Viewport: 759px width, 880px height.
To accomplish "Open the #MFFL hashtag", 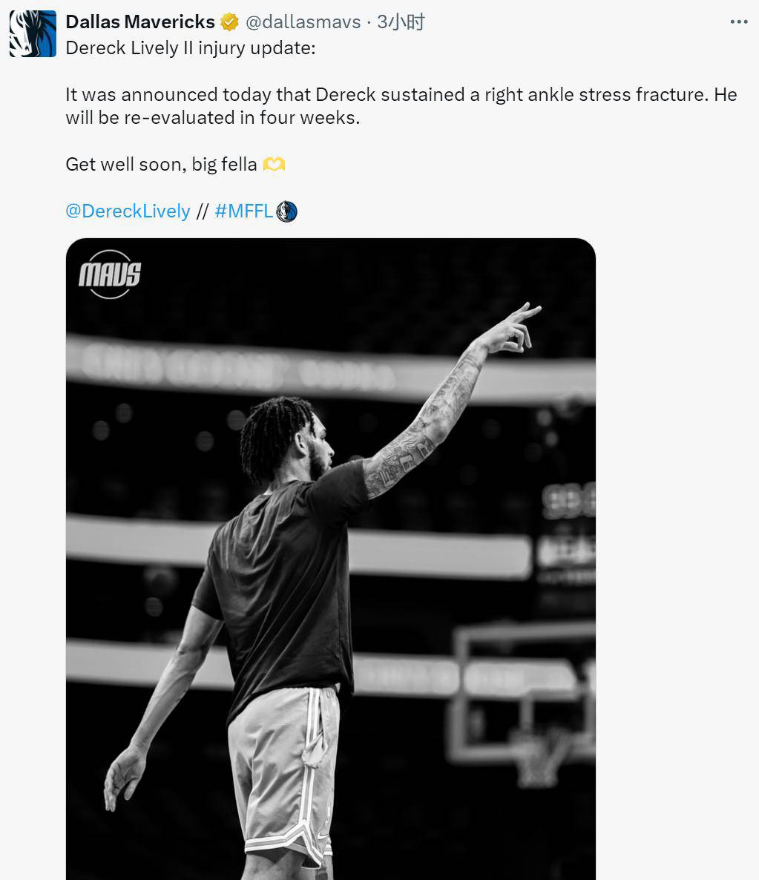I will click(x=243, y=211).
